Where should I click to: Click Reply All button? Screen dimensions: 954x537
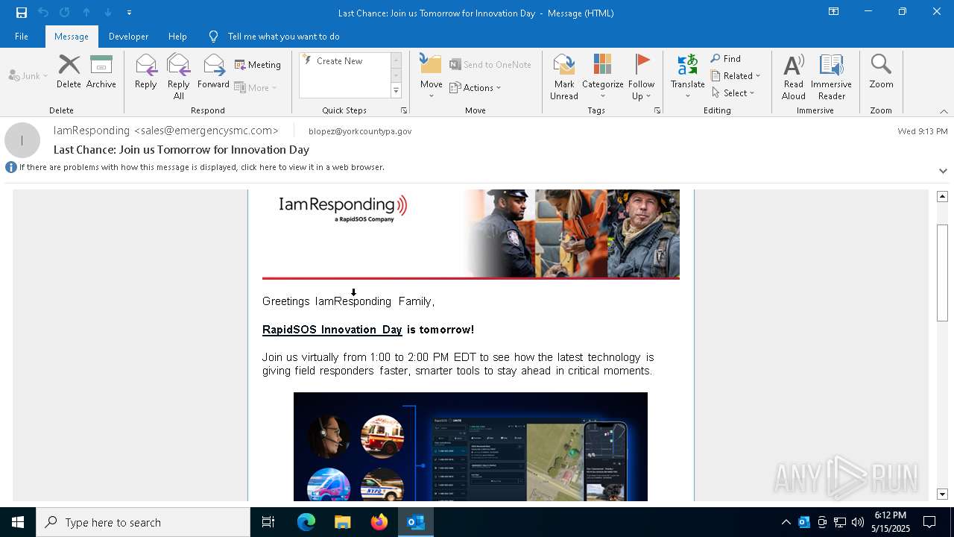179,76
